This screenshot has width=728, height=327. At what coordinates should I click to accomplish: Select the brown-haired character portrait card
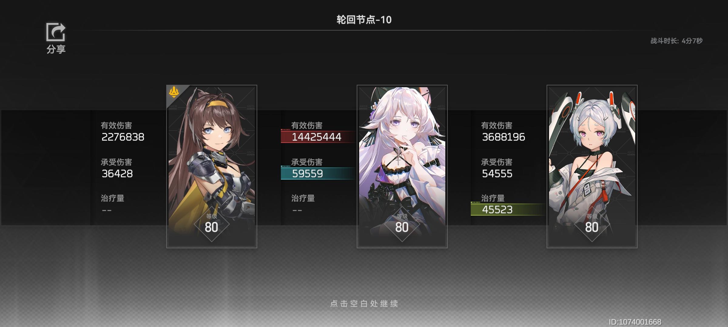[212, 167]
